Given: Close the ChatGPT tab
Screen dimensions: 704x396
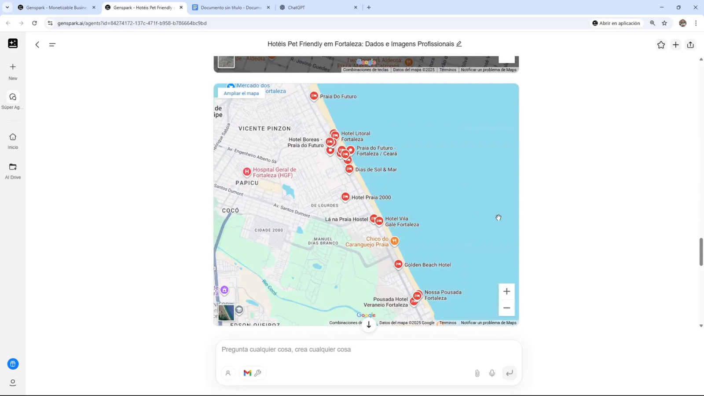Looking at the screenshot, I should click(x=356, y=7).
